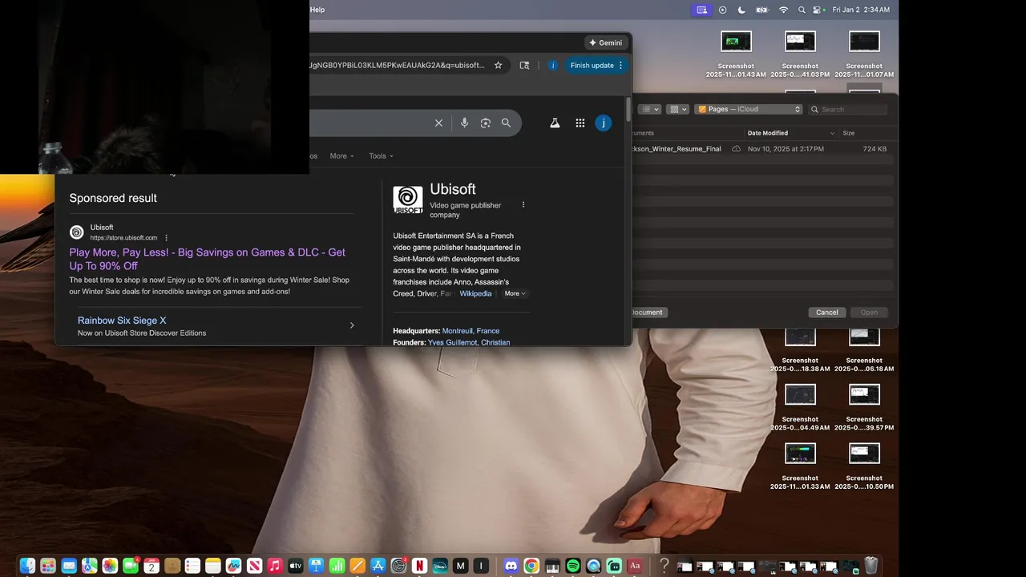This screenshot has width=1026, height=577.
Task: Open Google Lens image search
Action: (485, 123)
